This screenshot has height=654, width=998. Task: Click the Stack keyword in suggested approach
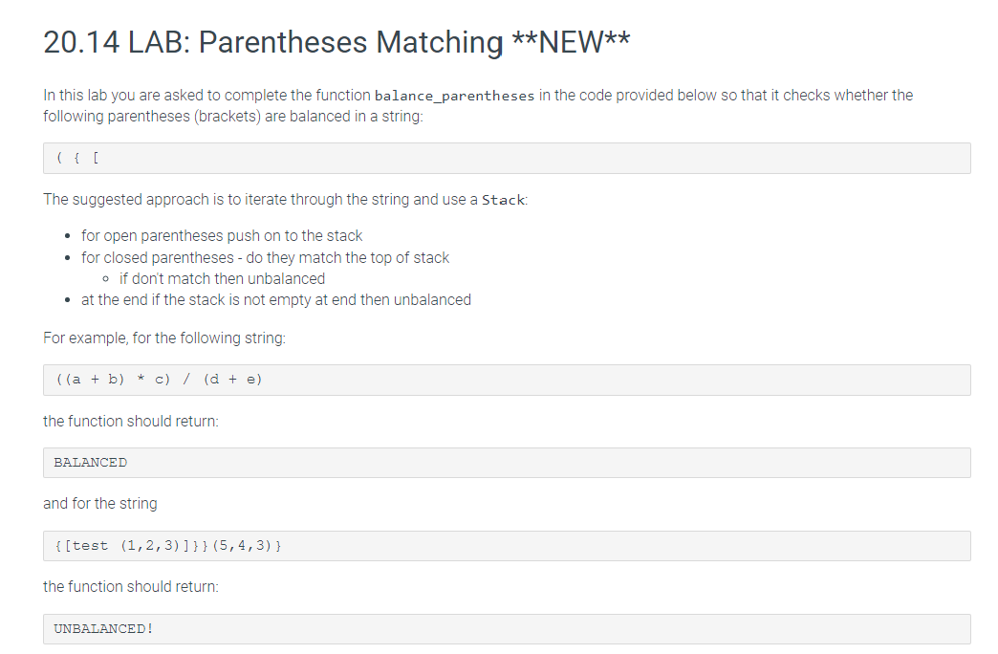[503, 200]
